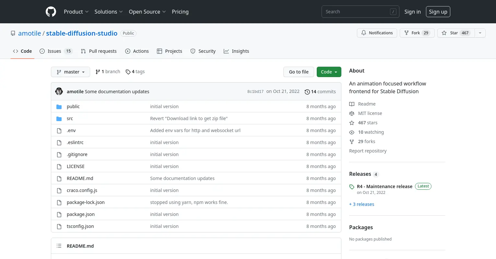496x259 pixels.
Task: Open the + 3 releases link
Action: (362, 204)
